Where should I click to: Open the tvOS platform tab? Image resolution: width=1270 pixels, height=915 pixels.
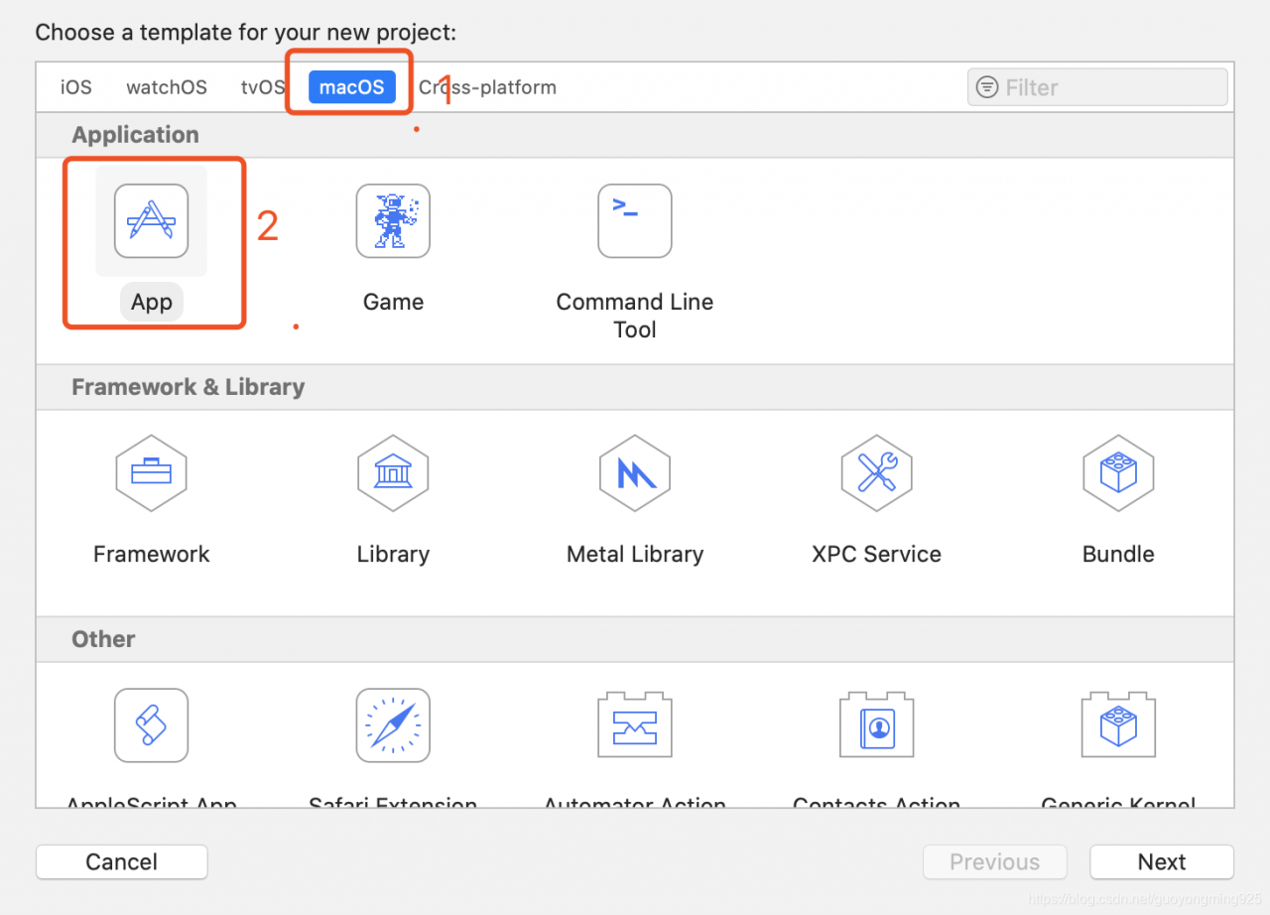point(263,87)
